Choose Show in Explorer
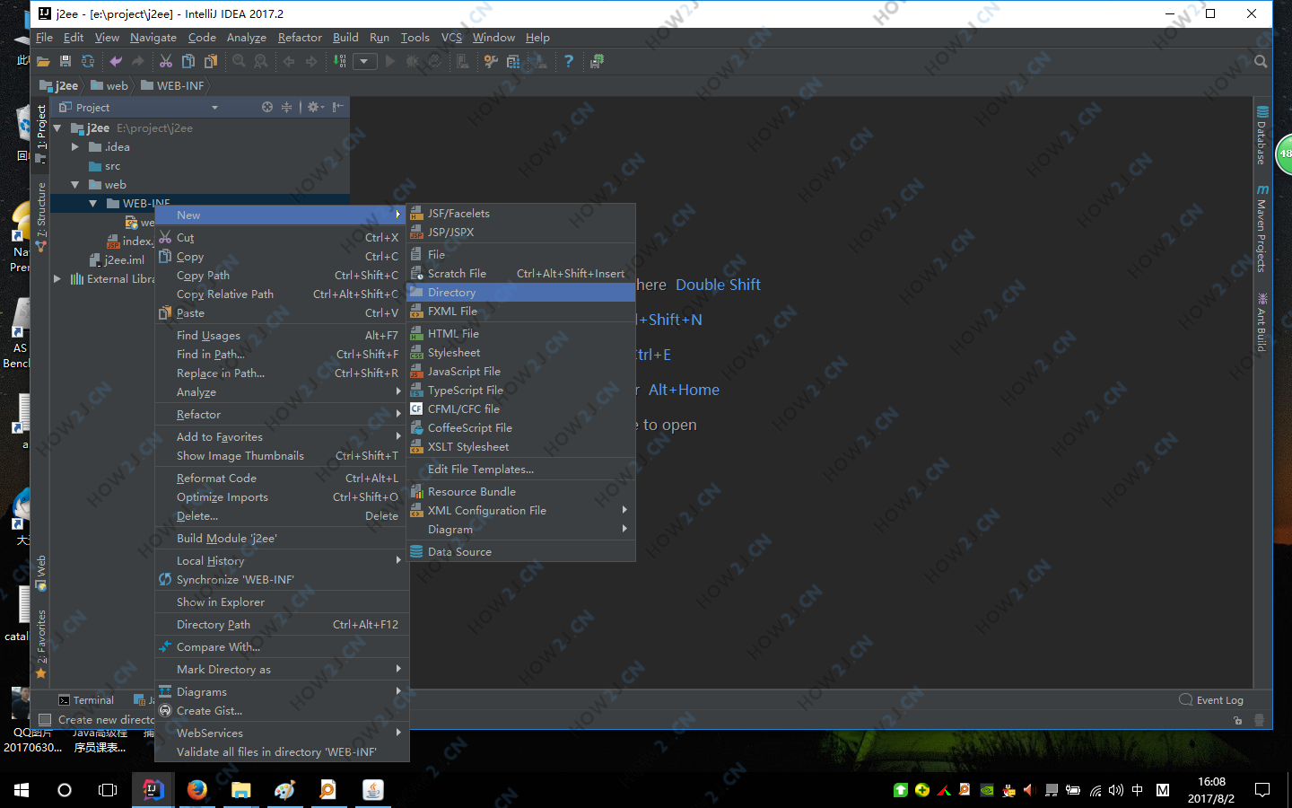Image resolution: width=1292 pixels, height=808 pixels. tap(282, 602)
